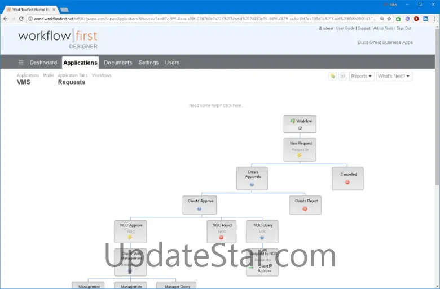Open Chrome's three-dot menu
This screenshot has width=440, height=289.
pyautogui.click(x=434, y=19)
